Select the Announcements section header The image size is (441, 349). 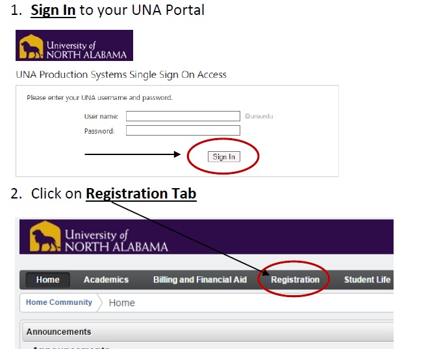[58, 331]
